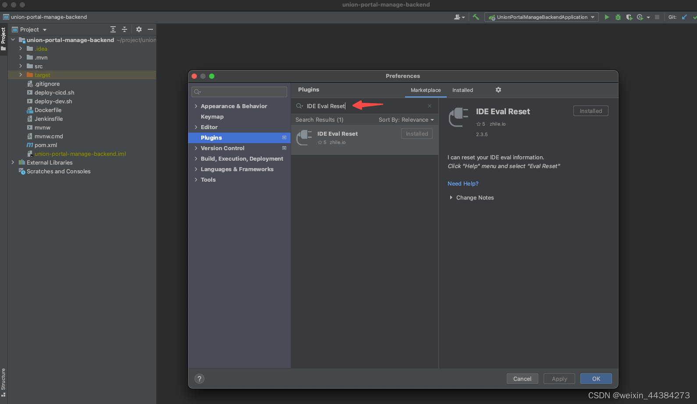Viewport: 697px width, 404px height.
Task: Open Sort By Relevance dropdown
Action: [406, 120]
